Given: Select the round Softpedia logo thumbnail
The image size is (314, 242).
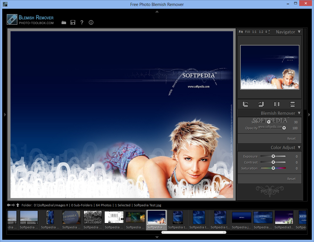Looking at the screenshot, I should [x=71, y=217].
